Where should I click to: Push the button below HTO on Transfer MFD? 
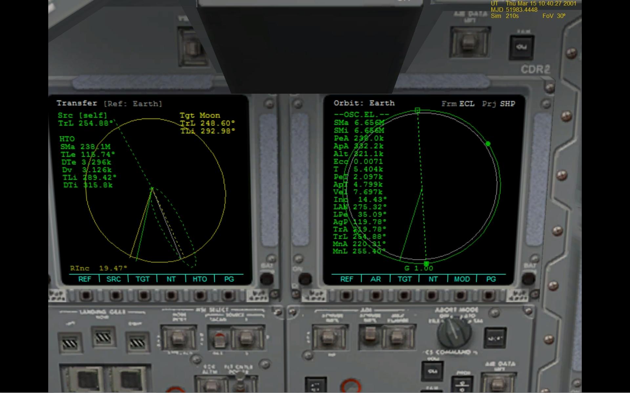[200, 295]
